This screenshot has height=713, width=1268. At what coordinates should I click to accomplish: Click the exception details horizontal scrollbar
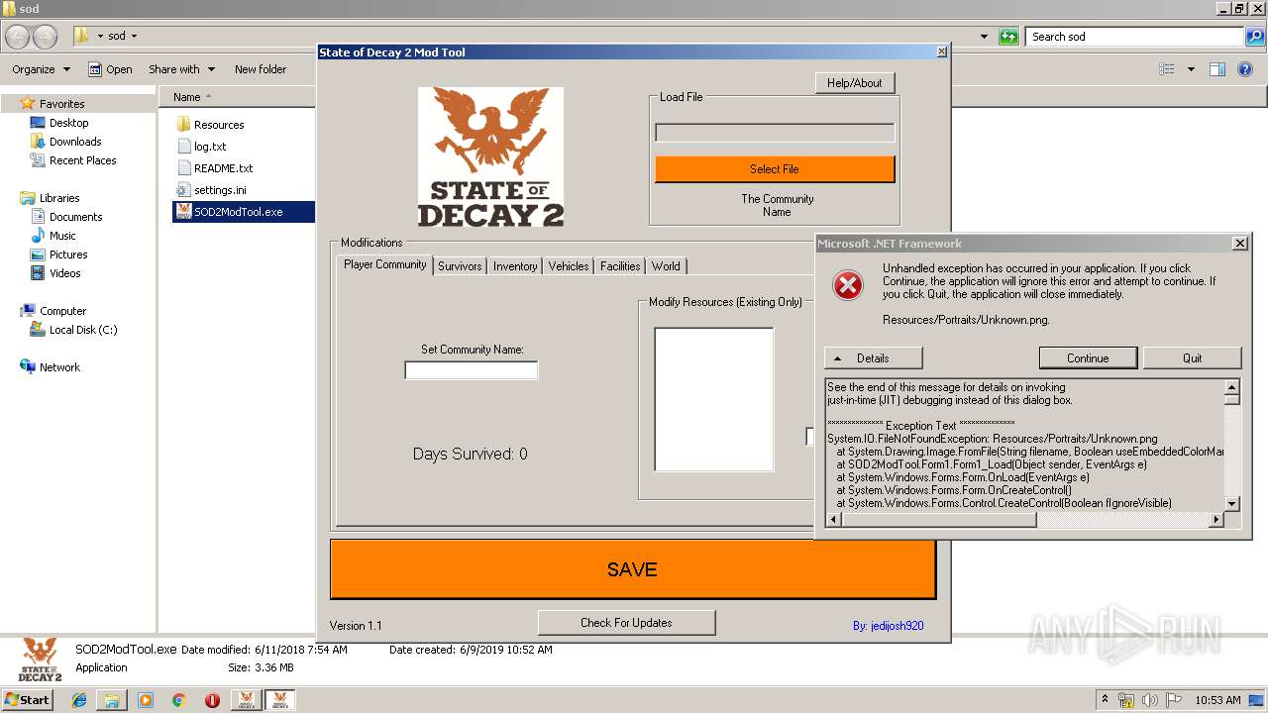point(1025,519)
